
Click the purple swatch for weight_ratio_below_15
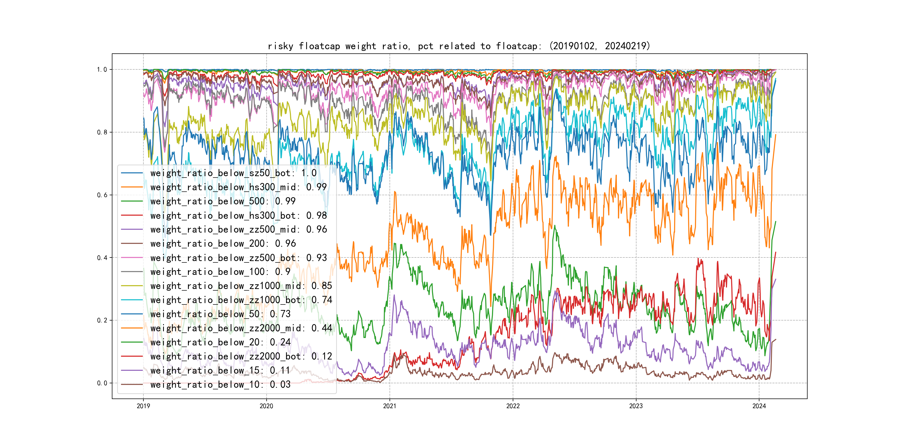(132, 371)
